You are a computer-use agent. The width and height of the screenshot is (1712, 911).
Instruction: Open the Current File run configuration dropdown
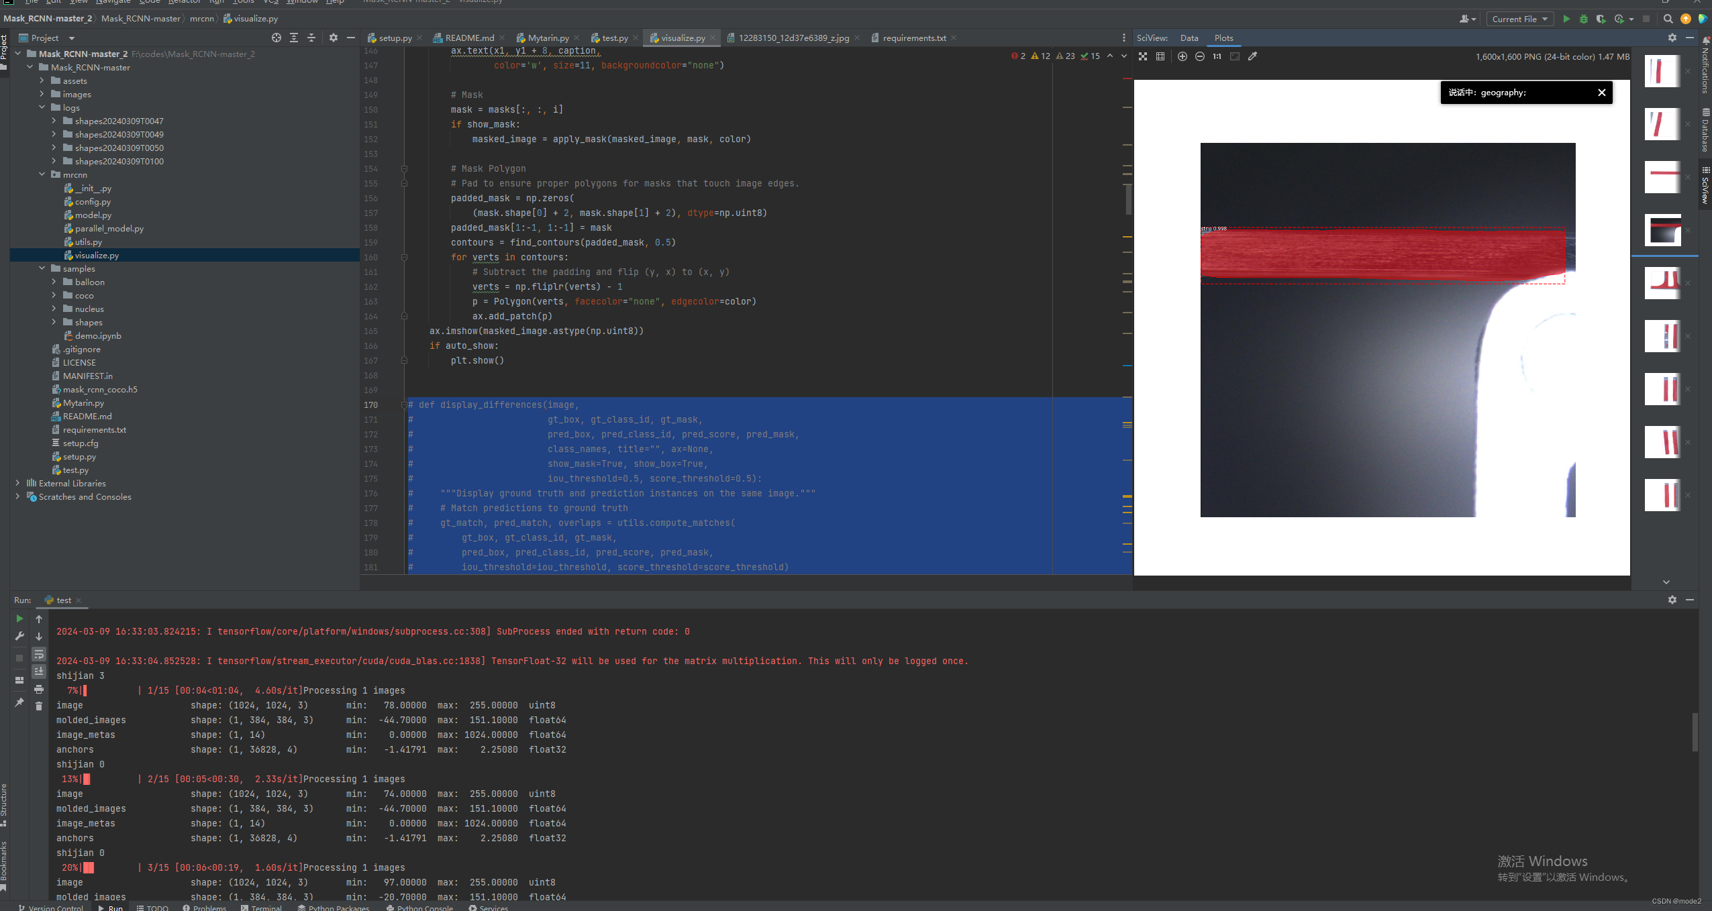pyautogui.click(x=1519, y=19)
